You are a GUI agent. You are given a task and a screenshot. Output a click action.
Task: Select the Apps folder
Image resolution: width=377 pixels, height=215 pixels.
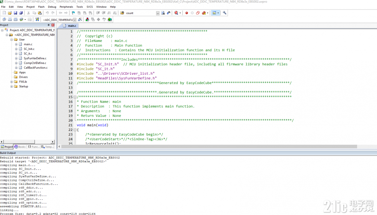pos(22,72)
